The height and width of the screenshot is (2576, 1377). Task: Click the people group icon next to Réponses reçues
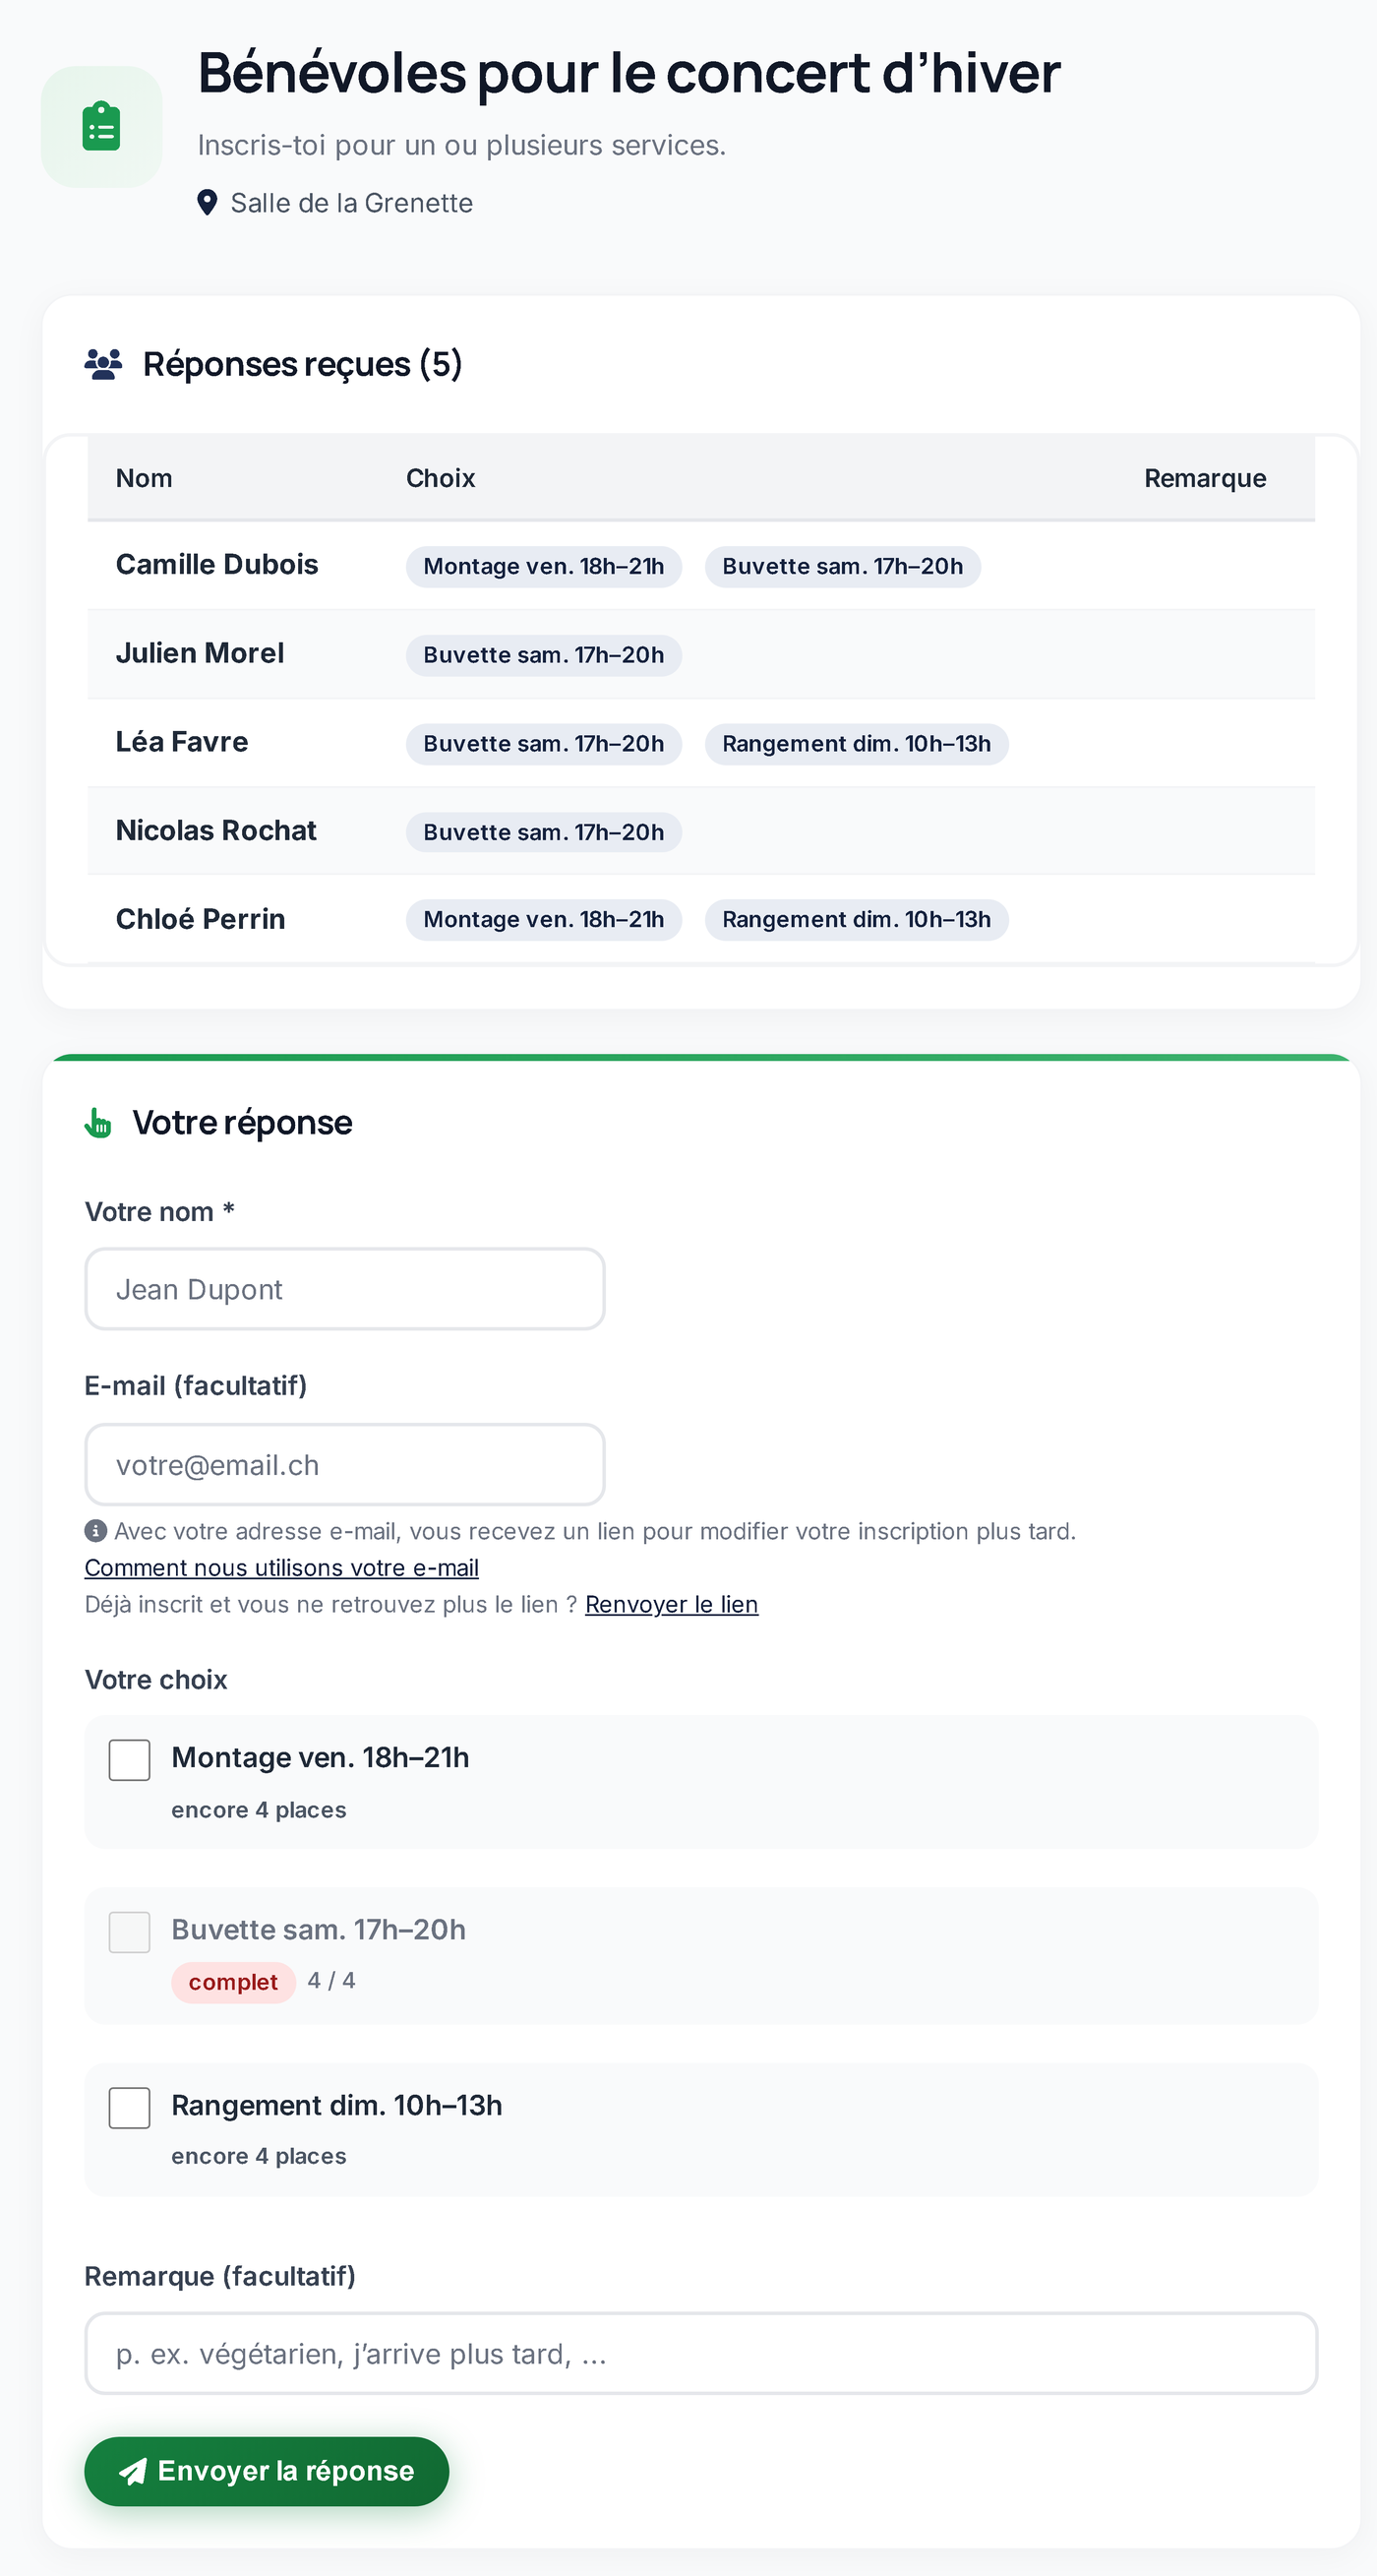pyautogui.click(x=103, y=365)
